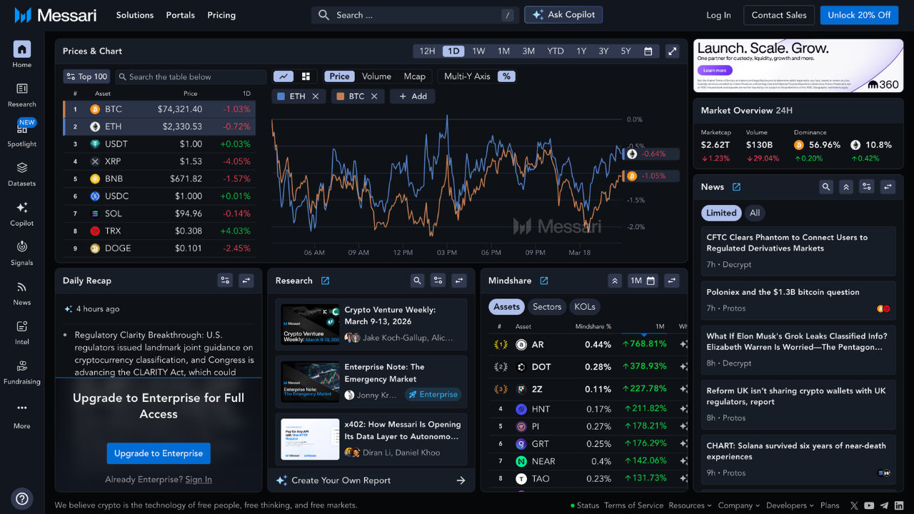The height and width of the screenshot is (514, 914).
Task: Open Daily Recap filter settings icon
Action: tap(225, 281)
